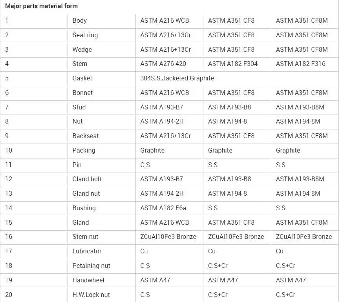Select 'ASTM A182 F6a' bushing material
Image resolution: width=340 pixels, height=302 pixels.
[x=163, y=208]
